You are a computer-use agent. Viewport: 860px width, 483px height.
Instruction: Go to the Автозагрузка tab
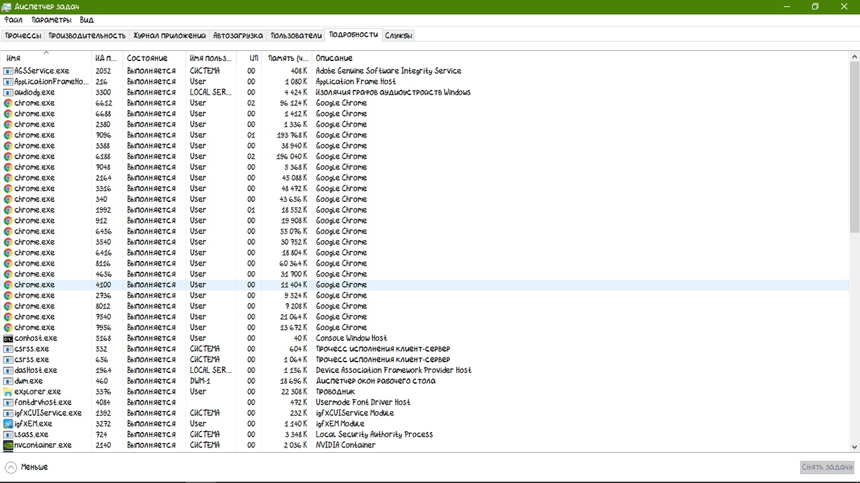coord(239,36)
